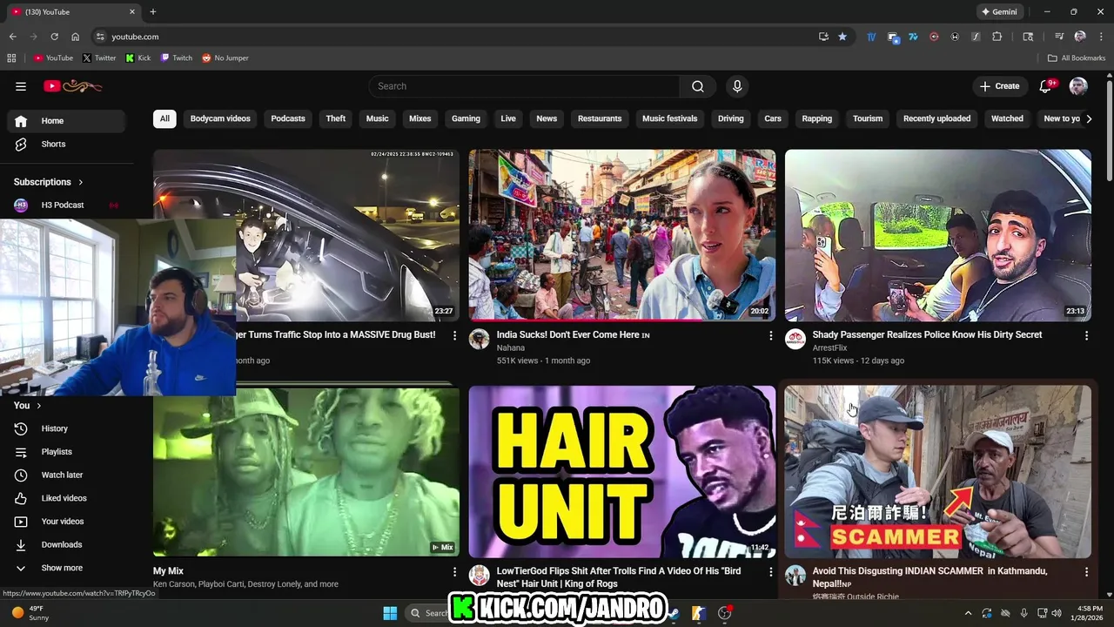Open the YouTube guide hamburger menu
The height and width of the screenshot is (627, 1114).
click(x=21, y=86)
